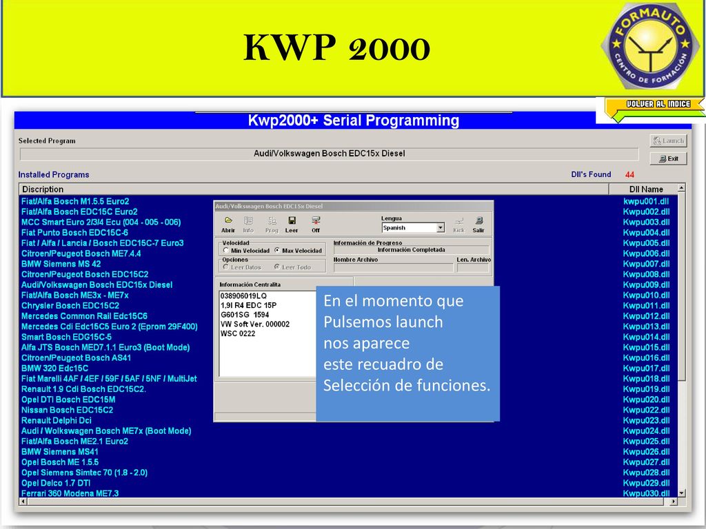This screenshot has height=529, width=706.
Task: Select Fiat/Alfa Bosch ME3x - ME7x
Action: pyautogui.click(x=74, y=295)
